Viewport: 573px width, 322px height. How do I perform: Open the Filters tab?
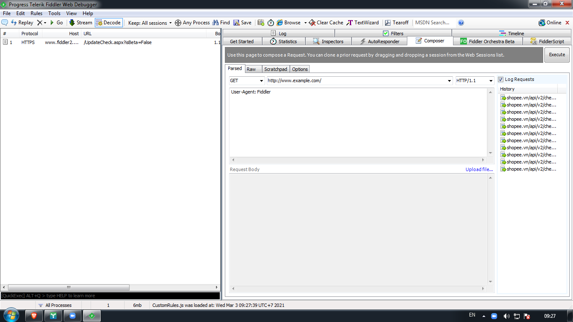click(393, 33)
